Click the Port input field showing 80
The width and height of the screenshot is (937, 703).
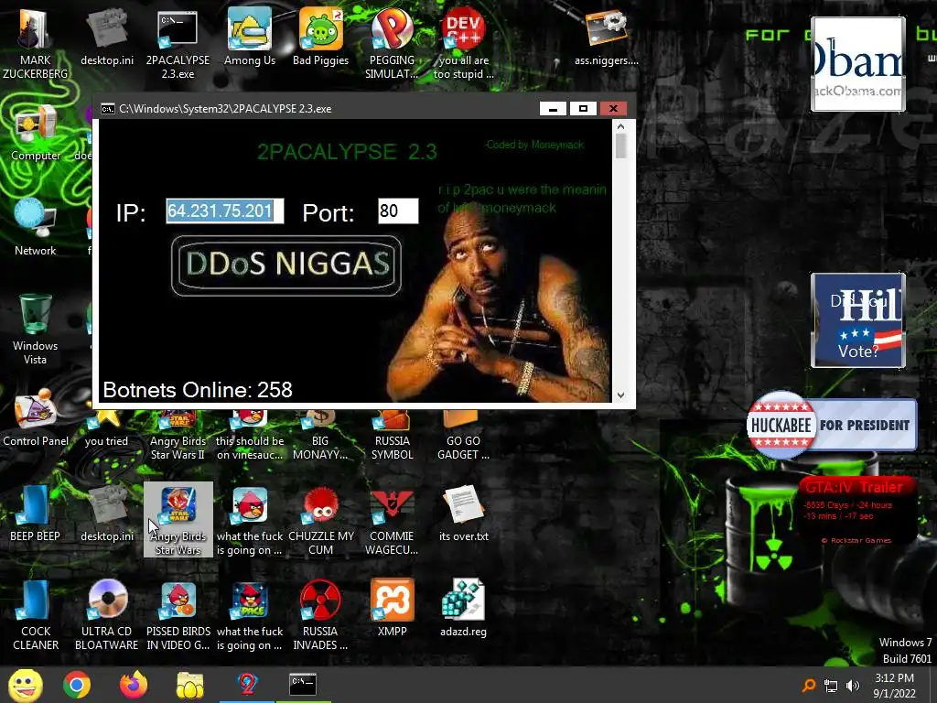tap(398, 211)
